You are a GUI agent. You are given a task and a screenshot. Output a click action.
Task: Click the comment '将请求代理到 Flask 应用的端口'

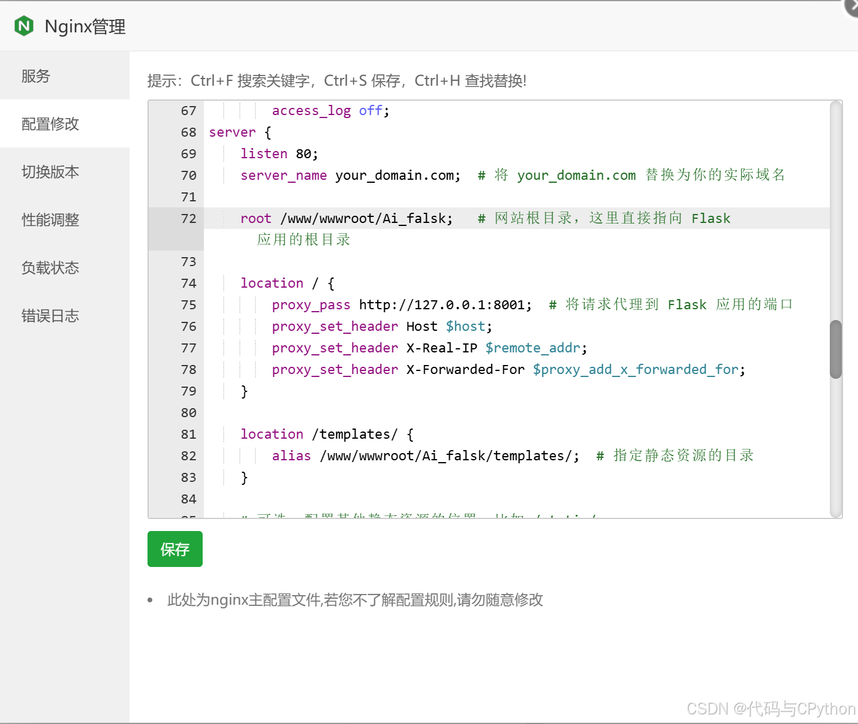point(679,304)
